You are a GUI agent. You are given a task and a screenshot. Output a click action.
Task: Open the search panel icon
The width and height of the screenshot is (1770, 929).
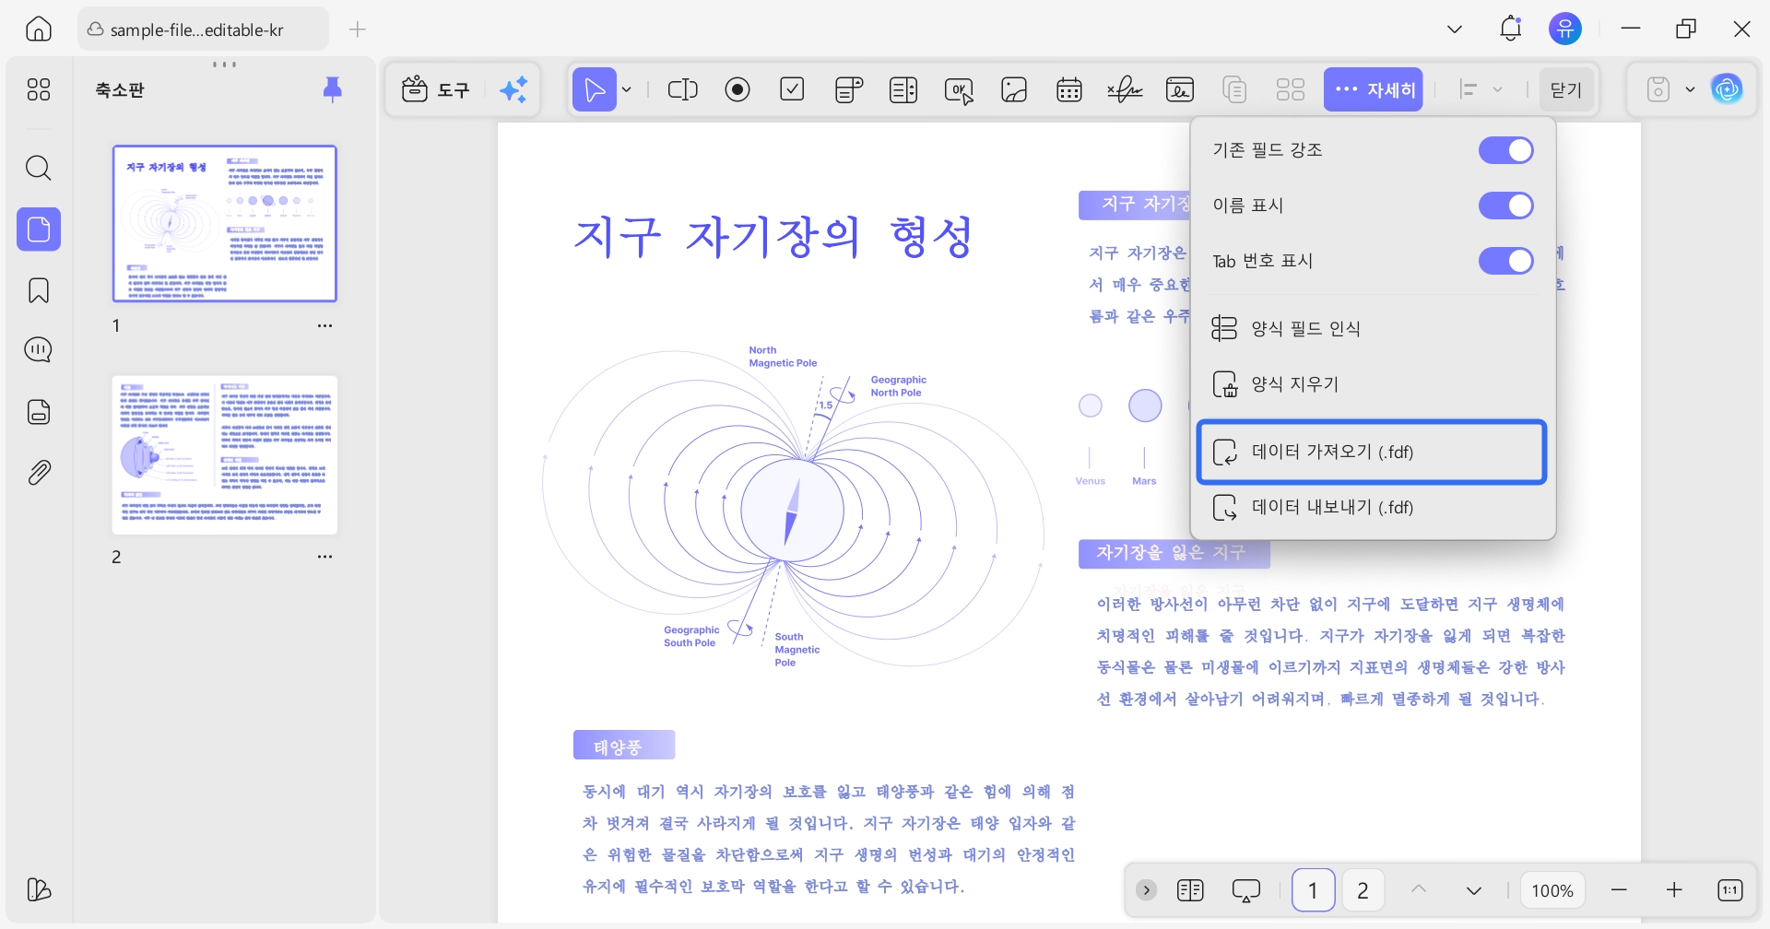[x=39, y=168]
